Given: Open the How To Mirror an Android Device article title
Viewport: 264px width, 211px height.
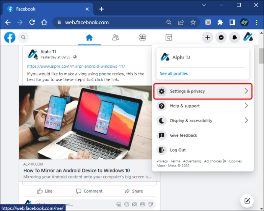Looking at the screenshot, I should [x=77, y=170].
